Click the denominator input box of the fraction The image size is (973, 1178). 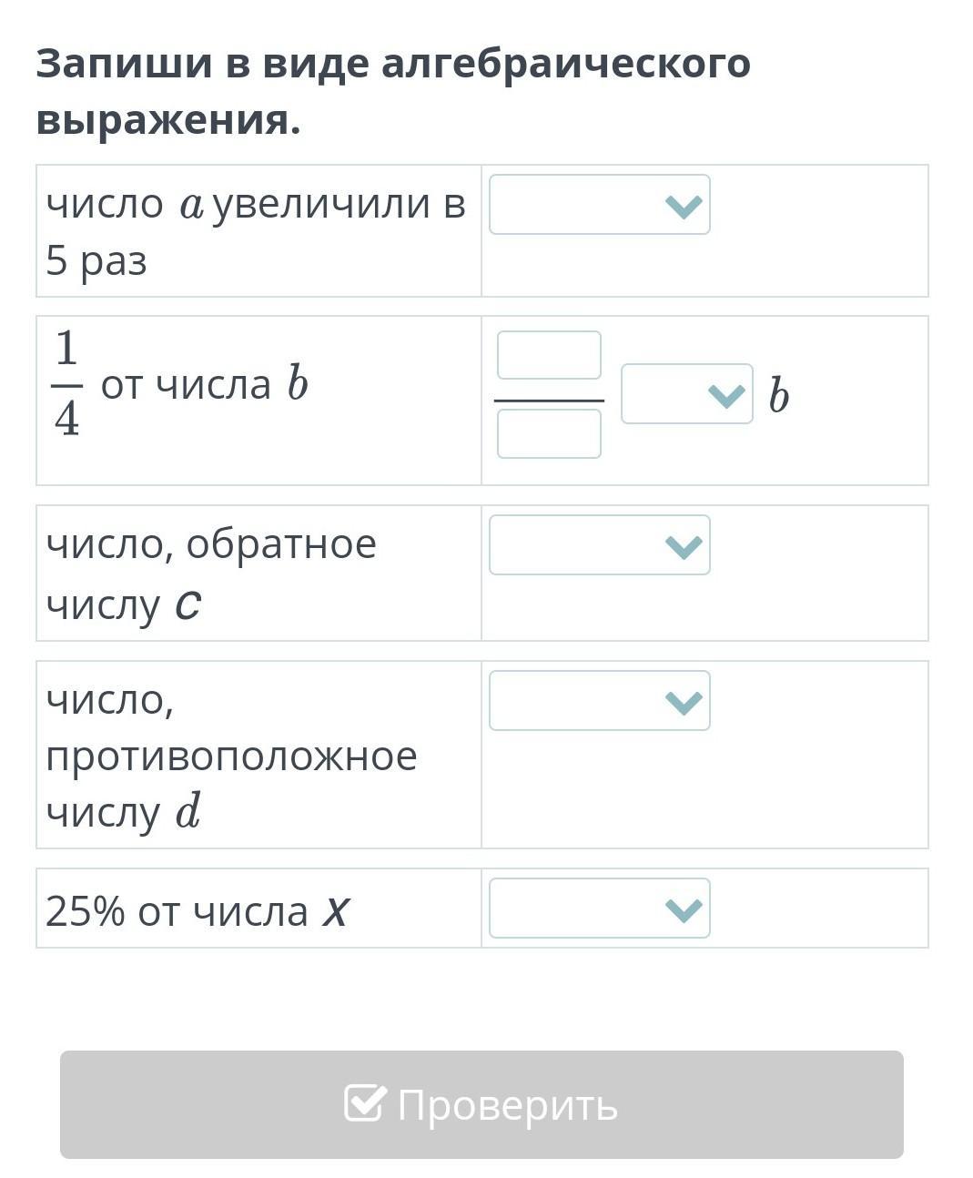pos(549,433)
